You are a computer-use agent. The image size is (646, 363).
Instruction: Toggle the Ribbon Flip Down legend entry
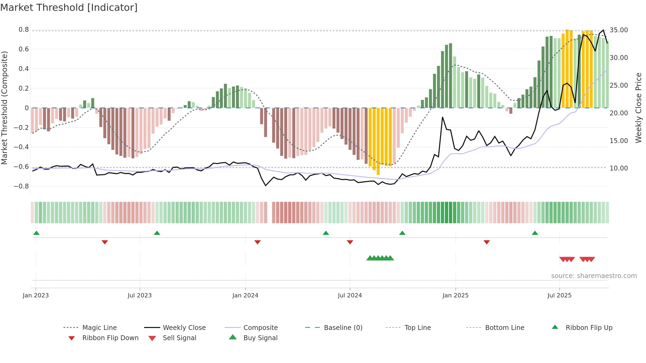coord(103,338)
